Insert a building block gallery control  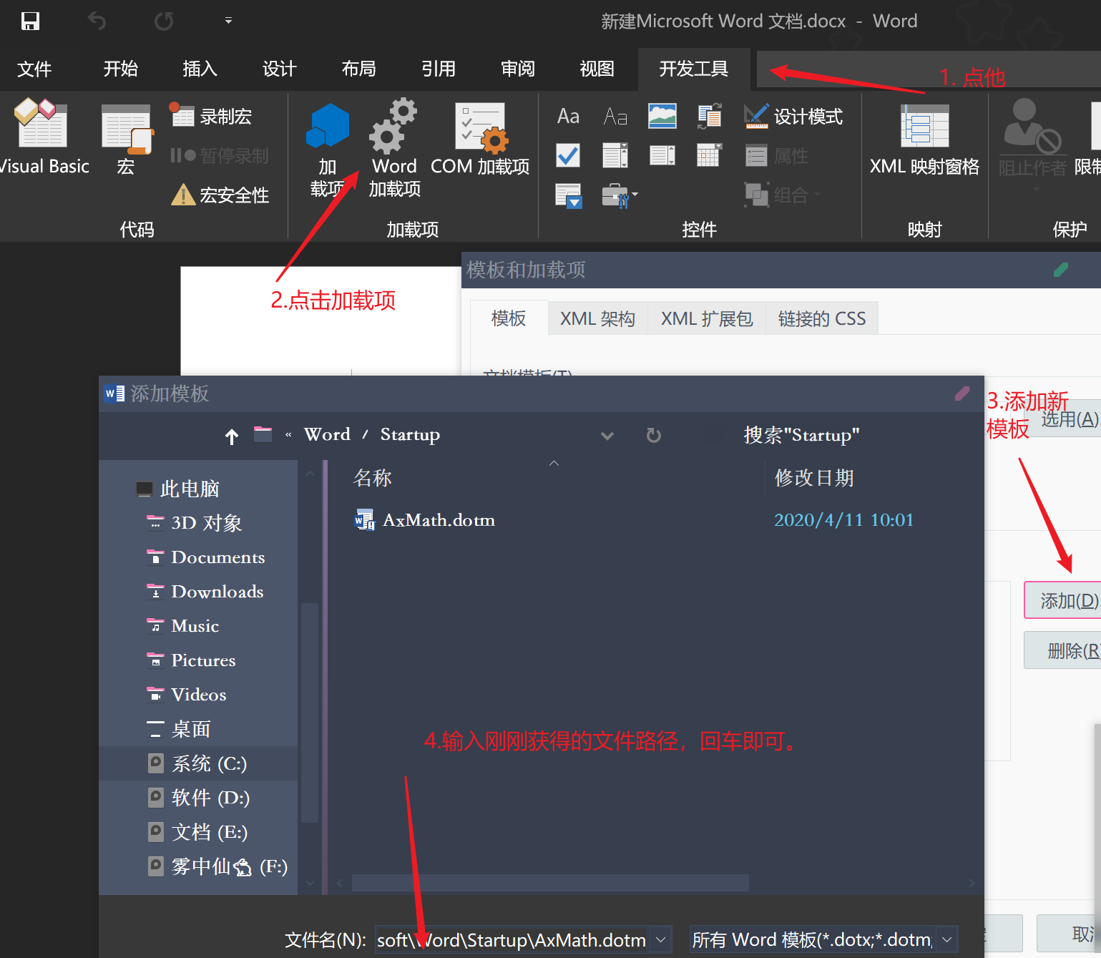click(710, 116)
